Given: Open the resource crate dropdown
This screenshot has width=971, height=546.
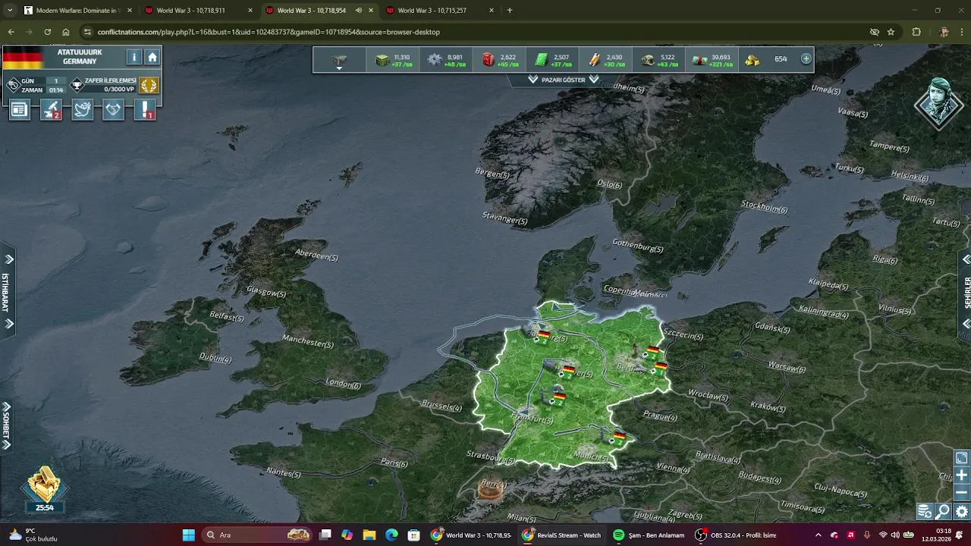Looking at the screenshot, I should 339,60.
